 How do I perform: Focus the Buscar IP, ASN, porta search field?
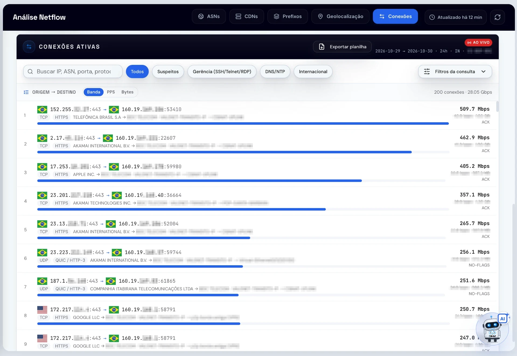73,72
